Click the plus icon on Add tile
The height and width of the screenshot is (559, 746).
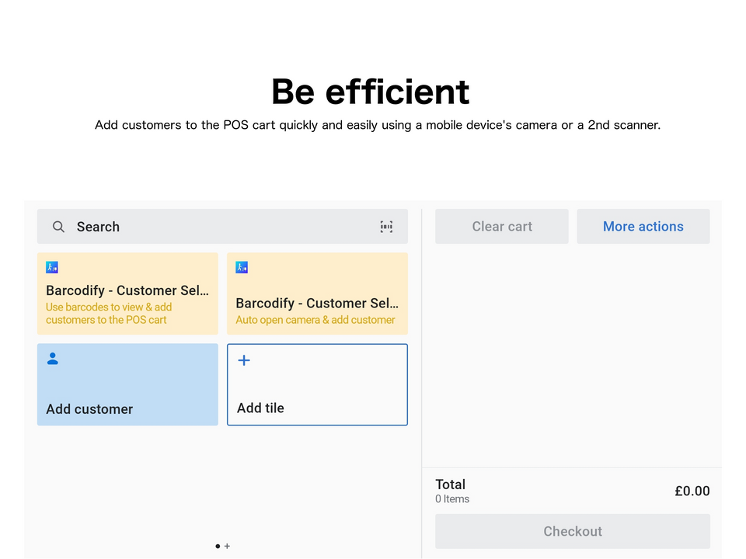(244, 360)
